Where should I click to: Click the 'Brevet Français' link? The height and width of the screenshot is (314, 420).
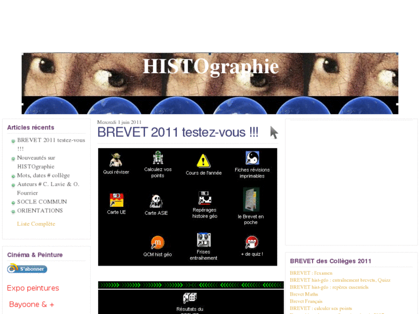306,301
